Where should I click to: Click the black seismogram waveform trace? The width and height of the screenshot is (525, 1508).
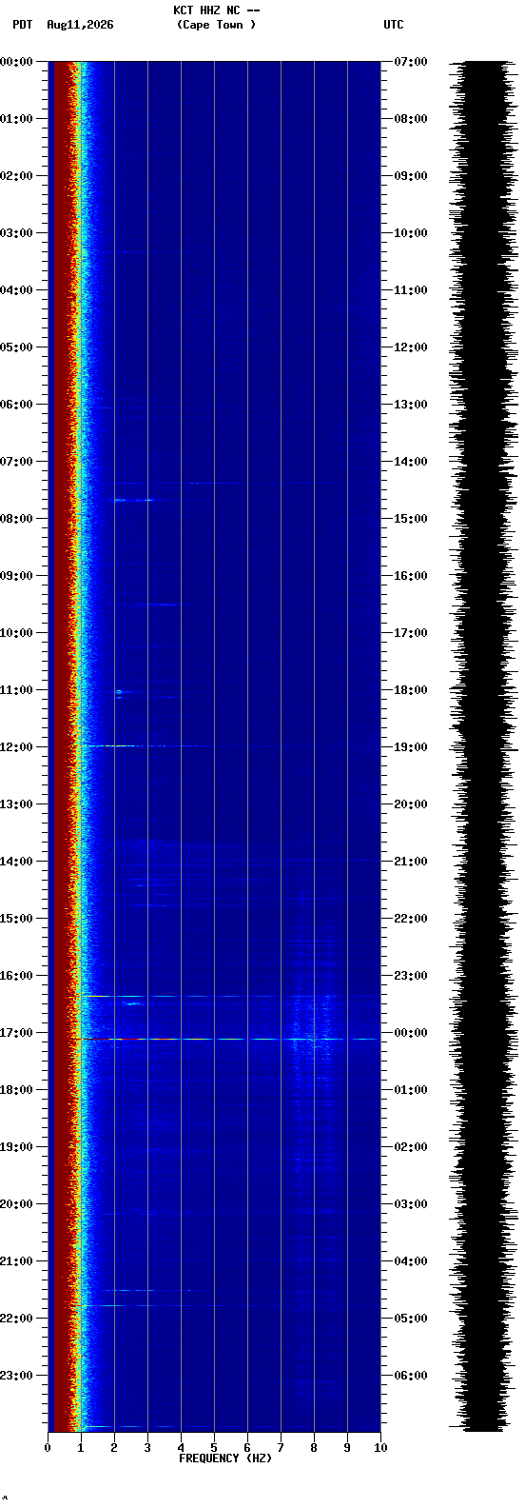tap(483, 746)
